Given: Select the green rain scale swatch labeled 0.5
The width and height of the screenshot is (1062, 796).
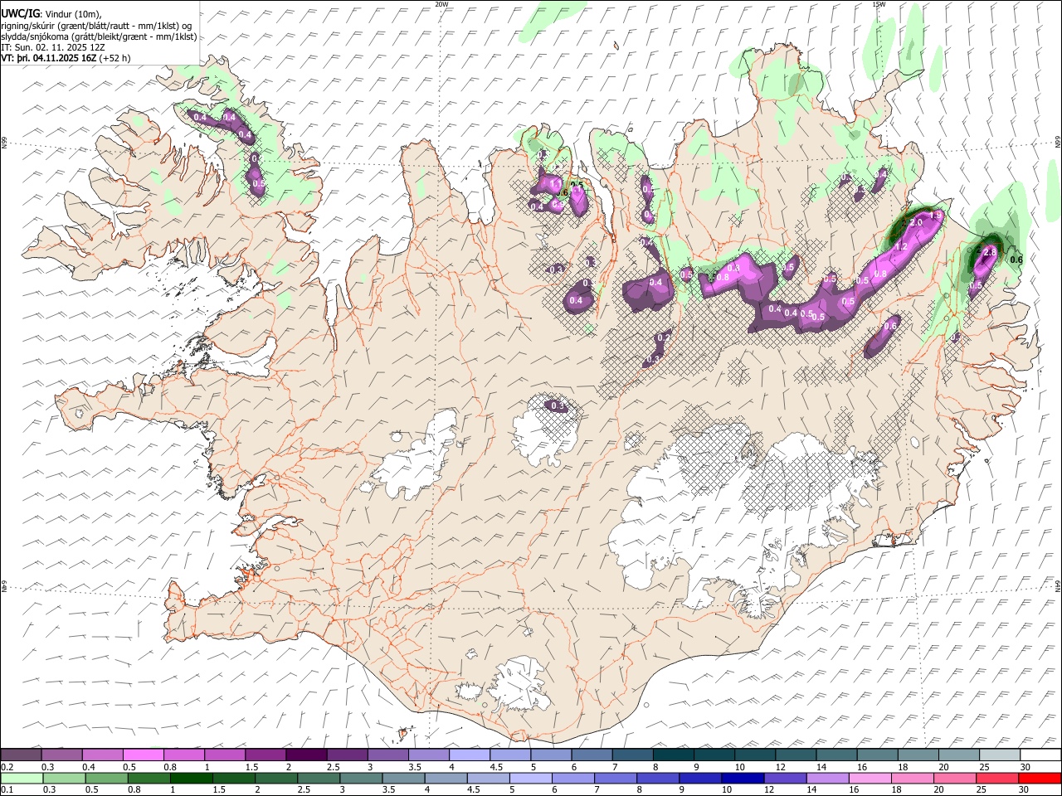Looking at the screenshot, I should [106, 778].
